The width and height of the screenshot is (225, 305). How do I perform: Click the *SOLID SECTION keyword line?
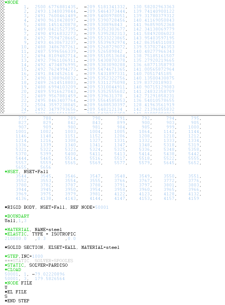(62, 247)
